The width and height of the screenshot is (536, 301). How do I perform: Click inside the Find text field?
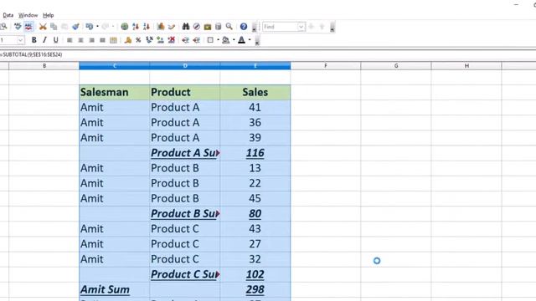click(280, 27)
